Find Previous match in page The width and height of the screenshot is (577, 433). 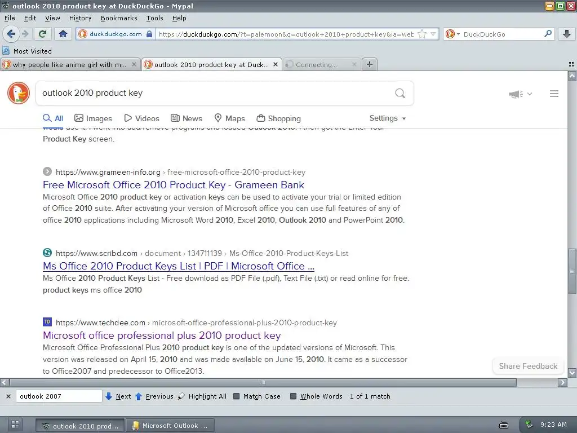[x=154, y=396]
